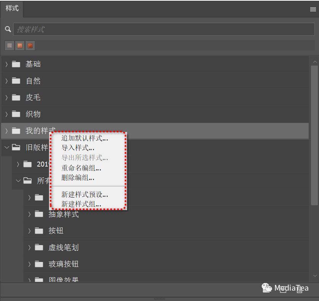Click the 搜索样式 search field
Image resolution: width=319 pixels, height=301 pixels.
tap(164, 29)
